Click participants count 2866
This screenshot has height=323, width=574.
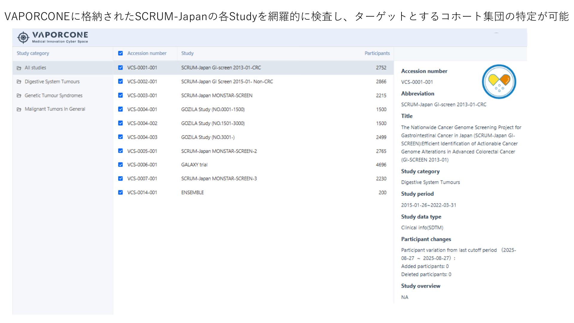click(381, 81)
